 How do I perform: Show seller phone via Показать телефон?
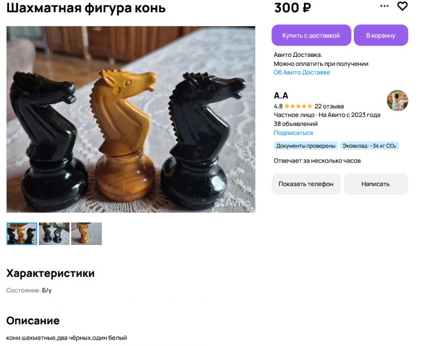point(306,184)
